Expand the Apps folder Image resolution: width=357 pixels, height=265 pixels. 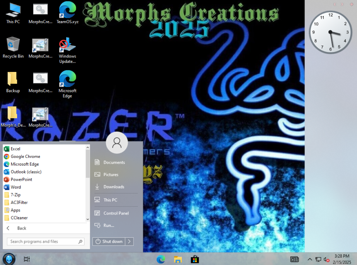44,210
